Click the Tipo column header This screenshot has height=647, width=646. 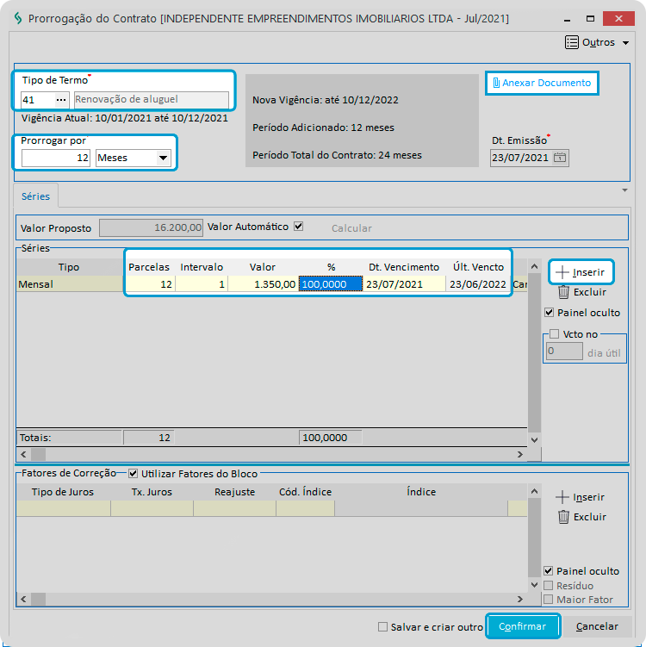[69, 267]
